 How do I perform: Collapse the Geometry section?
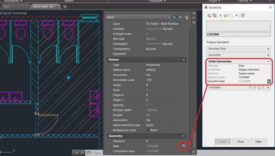[x=183, y=136]
